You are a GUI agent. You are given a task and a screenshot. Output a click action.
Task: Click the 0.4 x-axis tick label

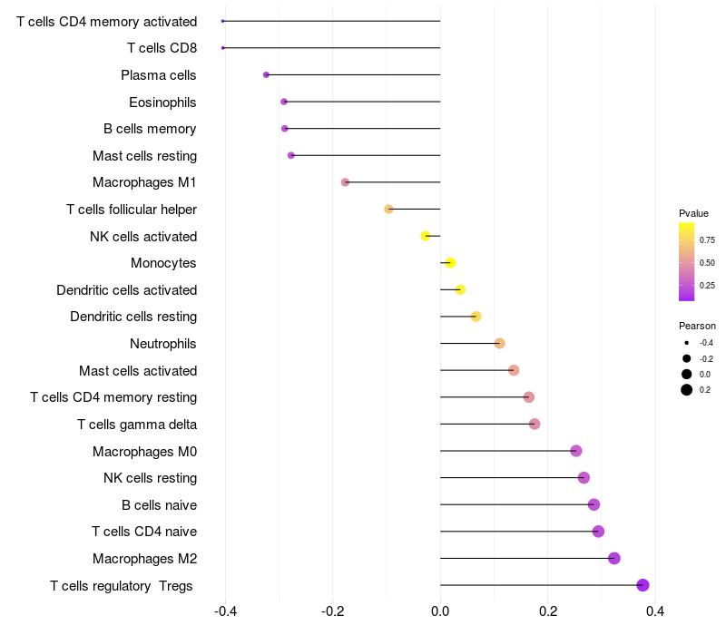coord(655,611)
